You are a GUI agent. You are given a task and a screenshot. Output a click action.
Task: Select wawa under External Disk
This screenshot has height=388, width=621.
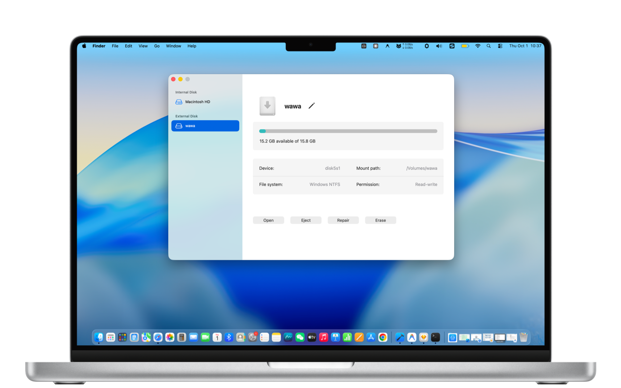205,126
